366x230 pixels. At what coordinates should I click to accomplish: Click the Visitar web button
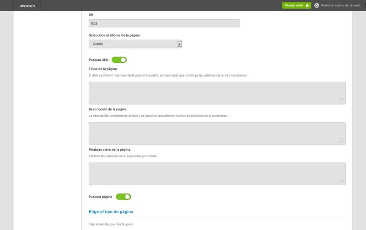click(293, 5)
